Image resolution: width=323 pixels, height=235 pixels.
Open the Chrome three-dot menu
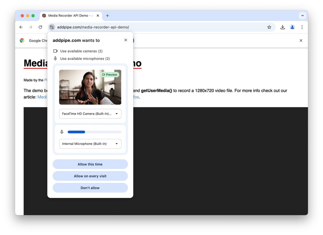[x=302, y=27]
